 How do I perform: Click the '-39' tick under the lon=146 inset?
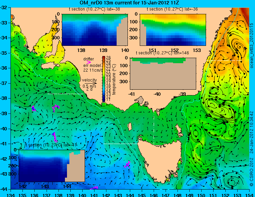pyautogui.click(x=183, y=94)
